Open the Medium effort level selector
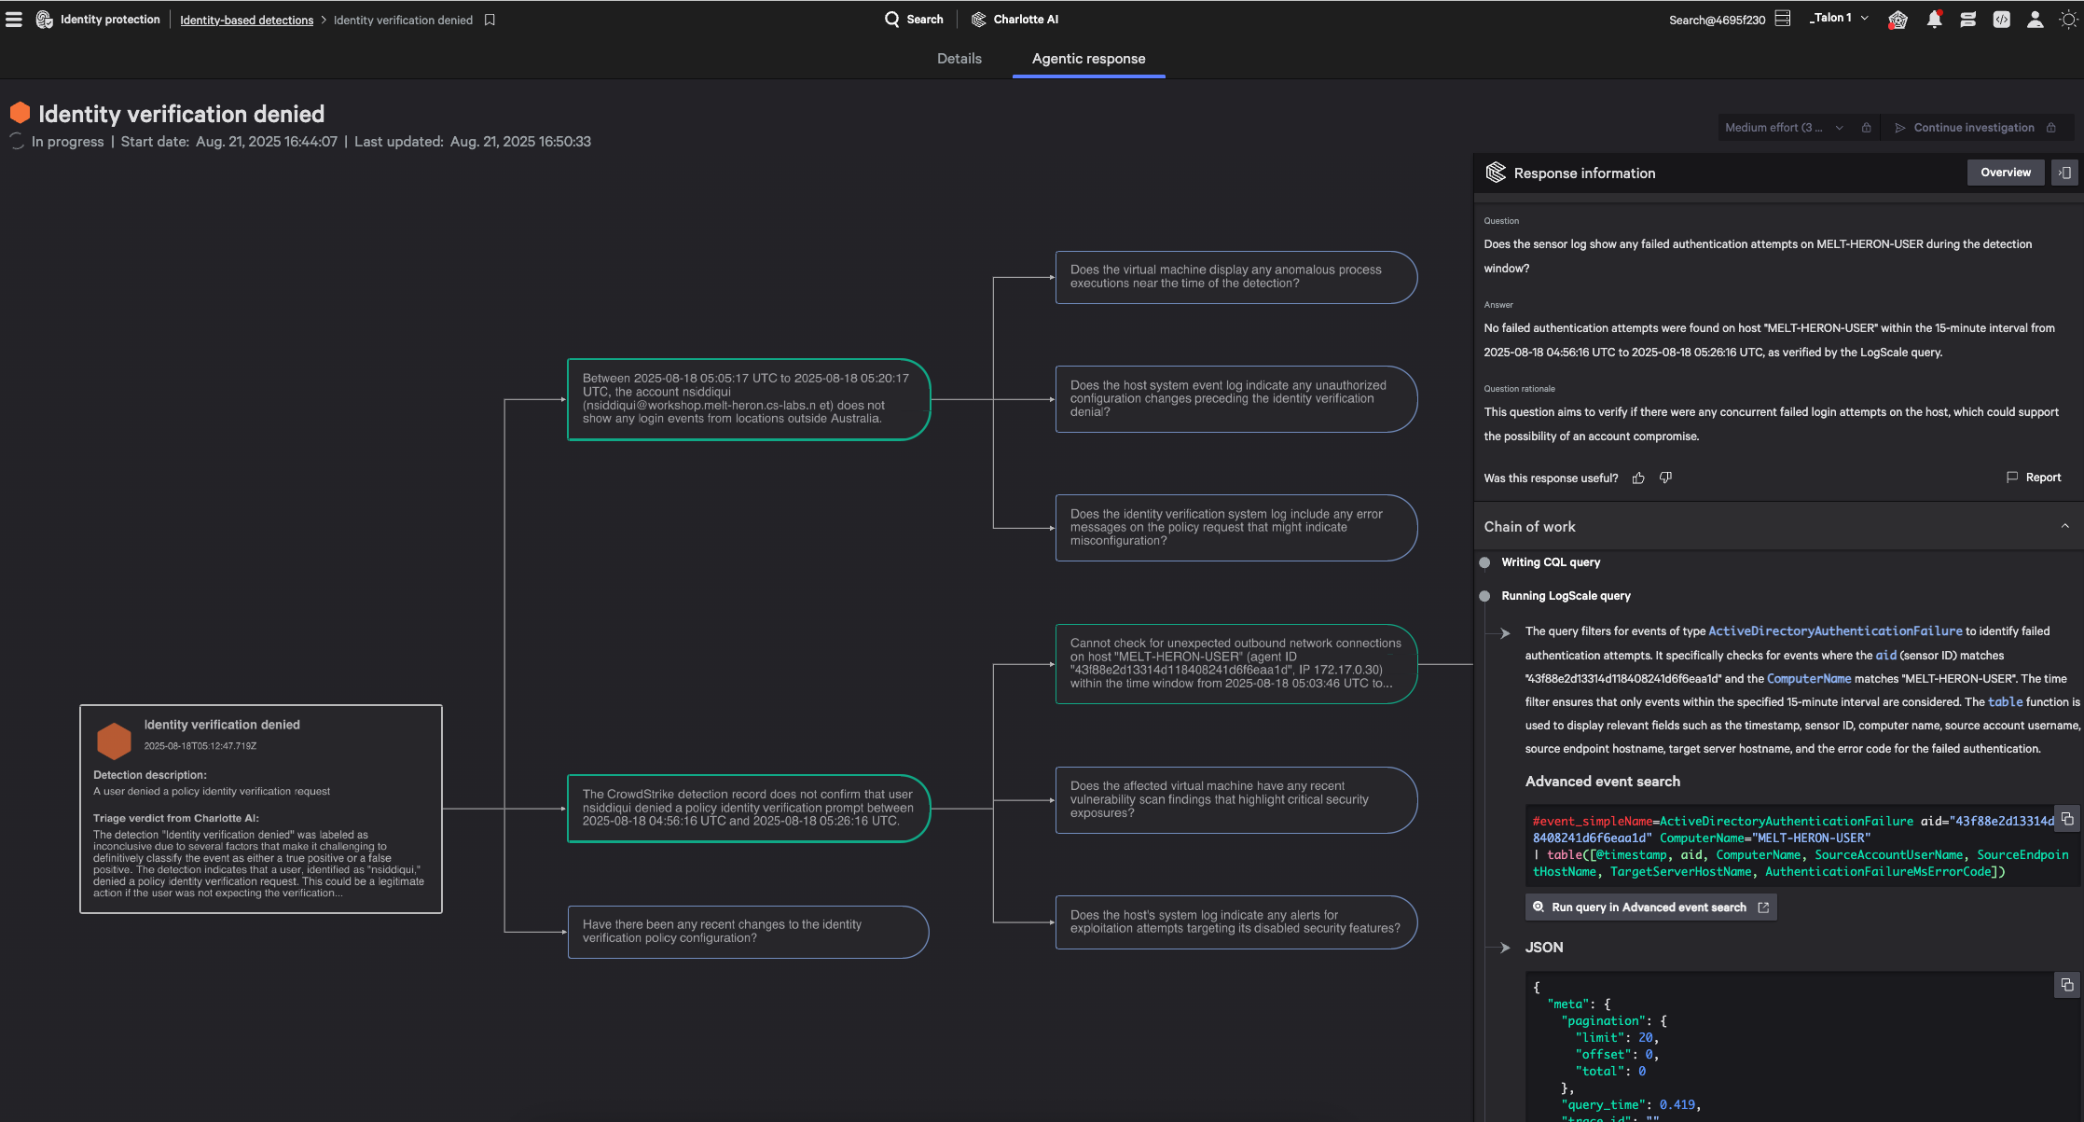Screen dimensions: 2084x1122 point(1783,128)
